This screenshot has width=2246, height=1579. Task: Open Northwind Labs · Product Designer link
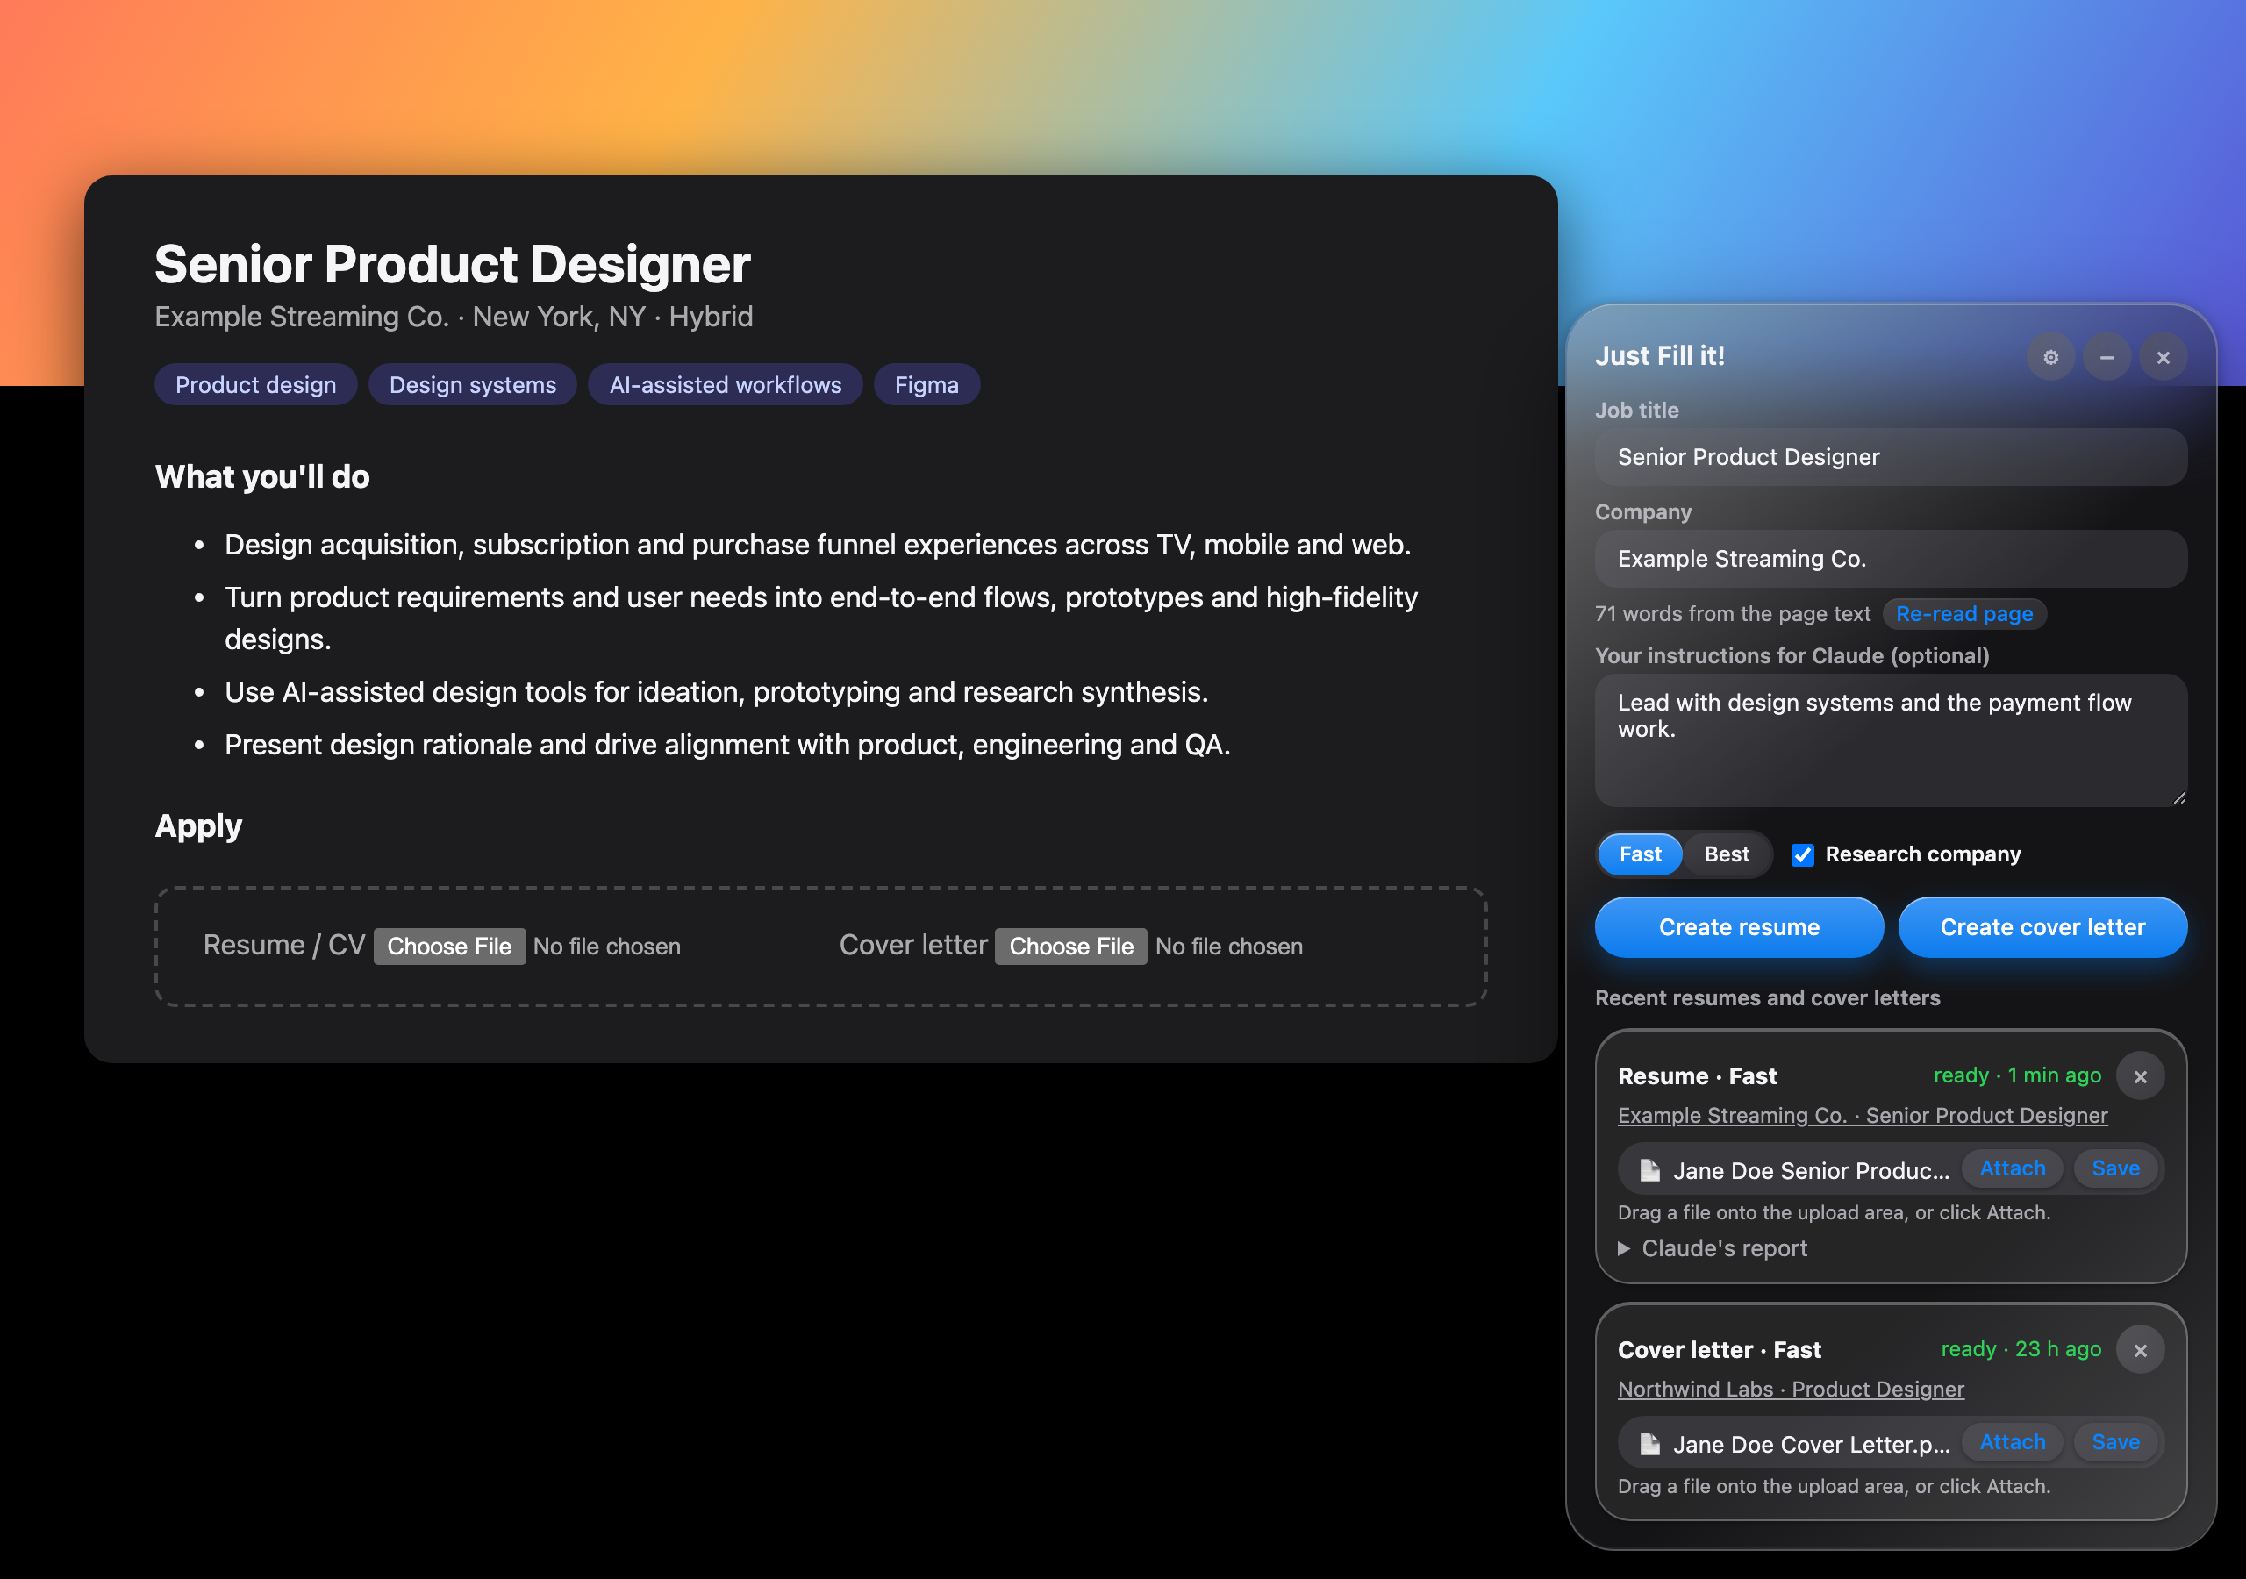pos(1790,1390)
